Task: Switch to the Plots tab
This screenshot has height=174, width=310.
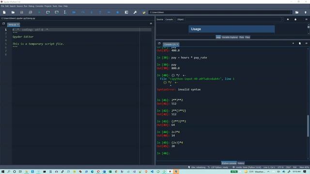Action: tap(242, 37)
